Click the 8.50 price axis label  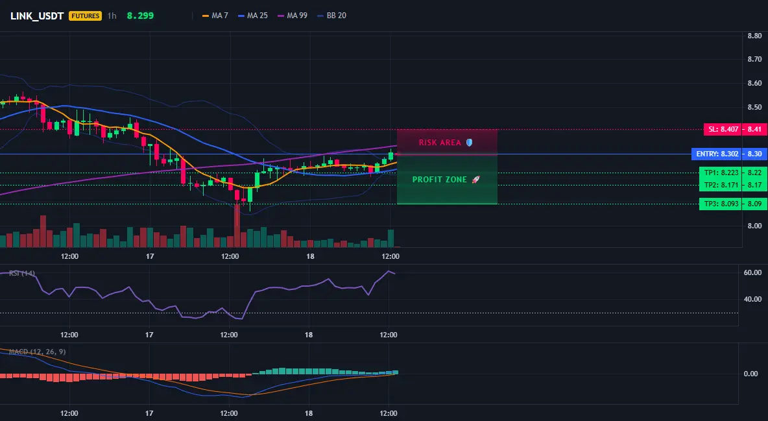(754, 107)
